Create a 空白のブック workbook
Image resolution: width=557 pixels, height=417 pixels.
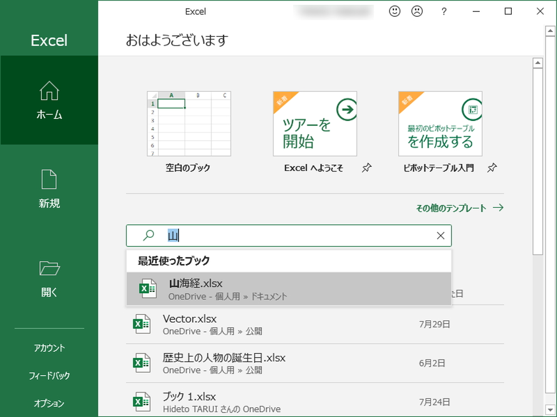(x=189, y=124)
